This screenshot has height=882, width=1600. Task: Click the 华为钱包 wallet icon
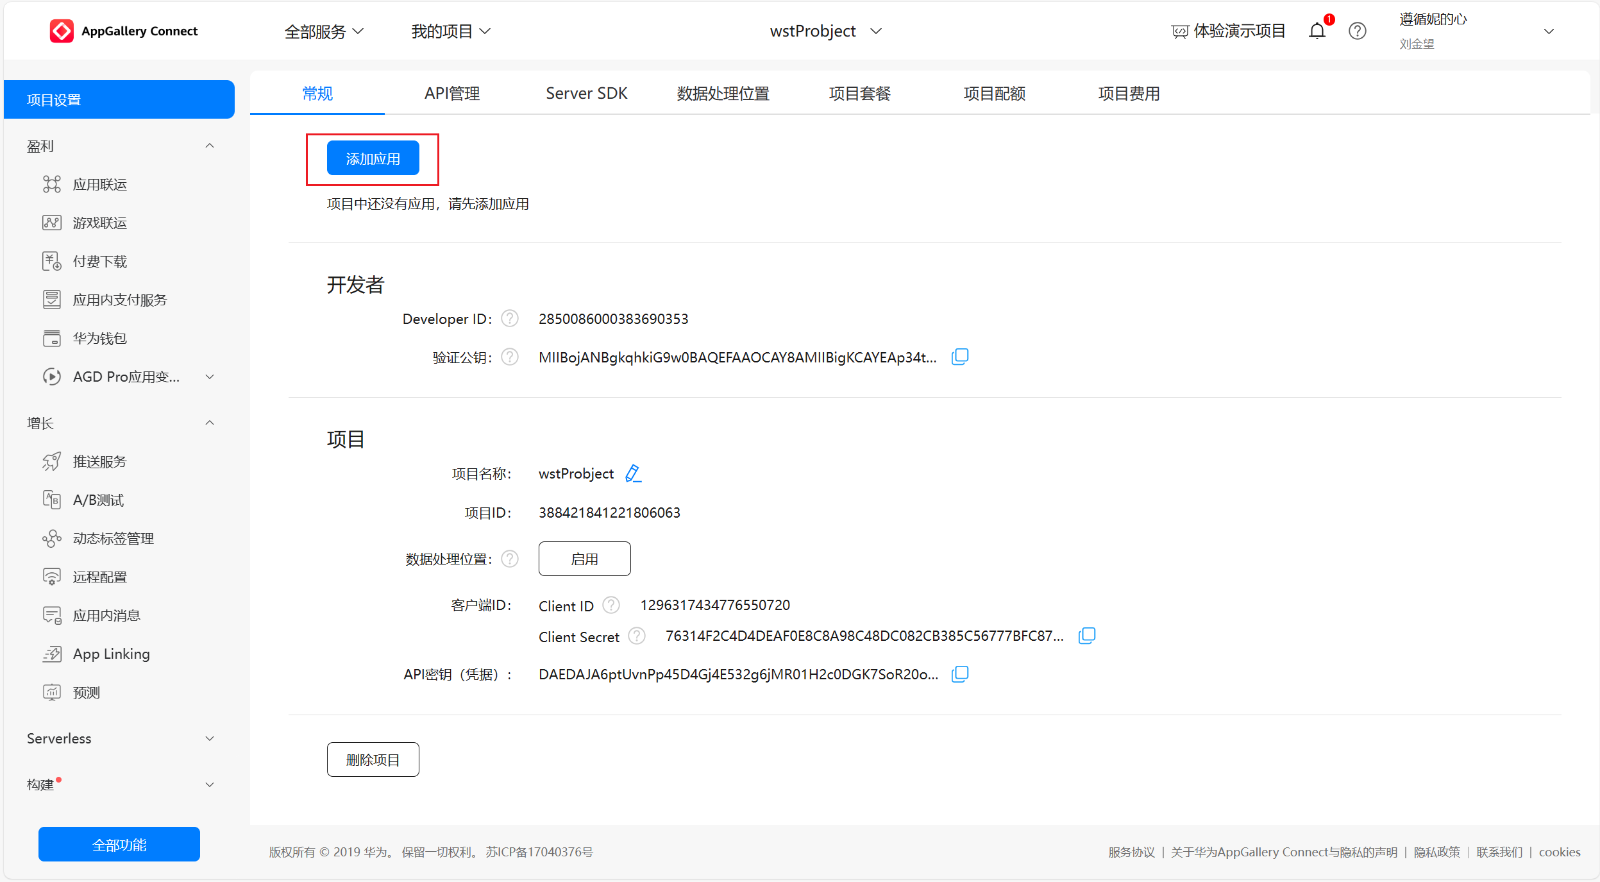(x=52, y=338)
